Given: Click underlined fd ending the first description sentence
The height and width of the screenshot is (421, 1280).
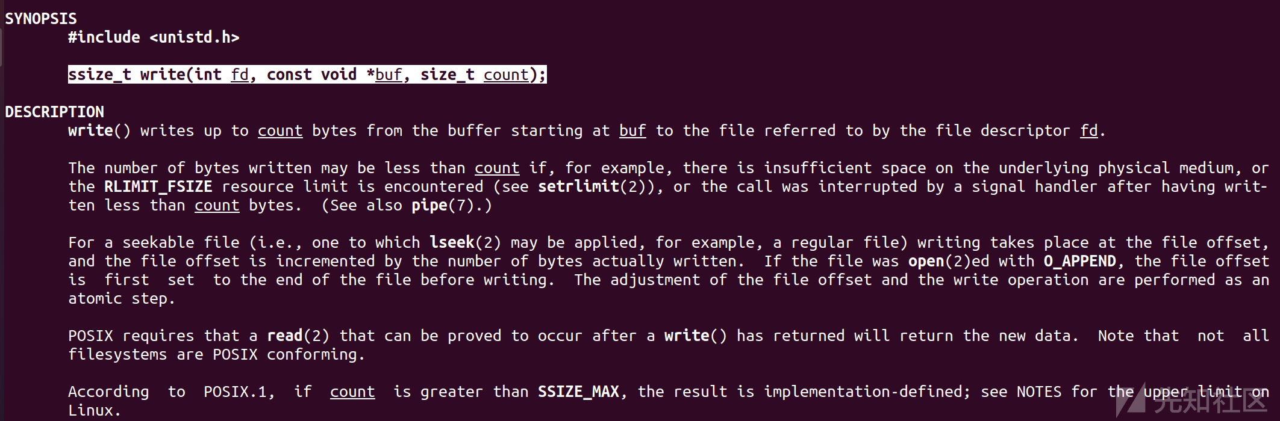Looking at the screenshot, I should [1089, 131].
